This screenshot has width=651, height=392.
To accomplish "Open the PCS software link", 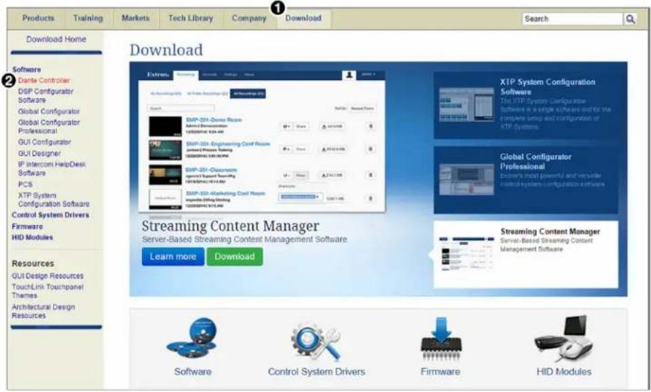I will [25, 184].
